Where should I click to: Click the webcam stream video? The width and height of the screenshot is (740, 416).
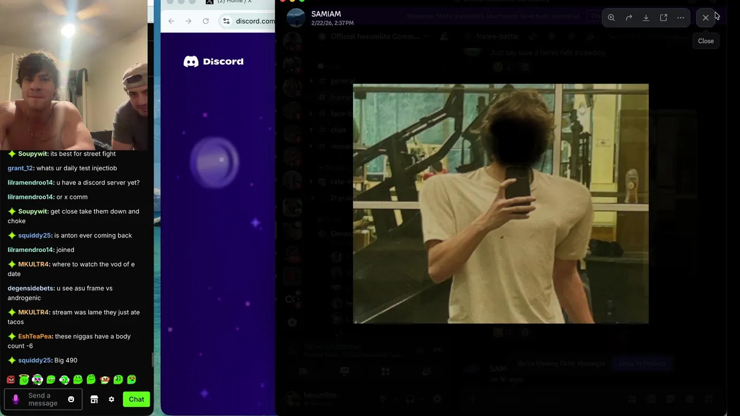[x=73, y=75]
